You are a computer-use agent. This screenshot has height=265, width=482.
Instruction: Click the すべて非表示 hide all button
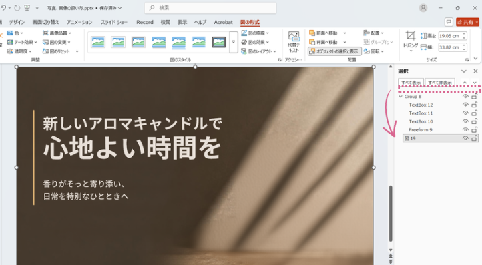point(440,83)
